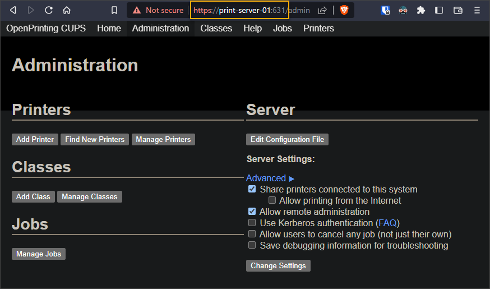Image resolution: width=490 pixels, height=289 pixels.
Task: Click Find New Printers button
Action: [95, 140]
